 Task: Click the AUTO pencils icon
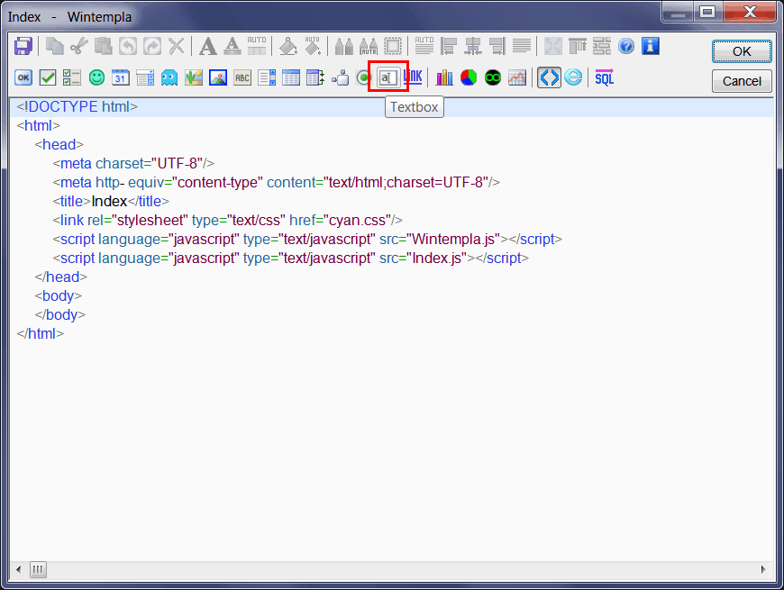369,47
